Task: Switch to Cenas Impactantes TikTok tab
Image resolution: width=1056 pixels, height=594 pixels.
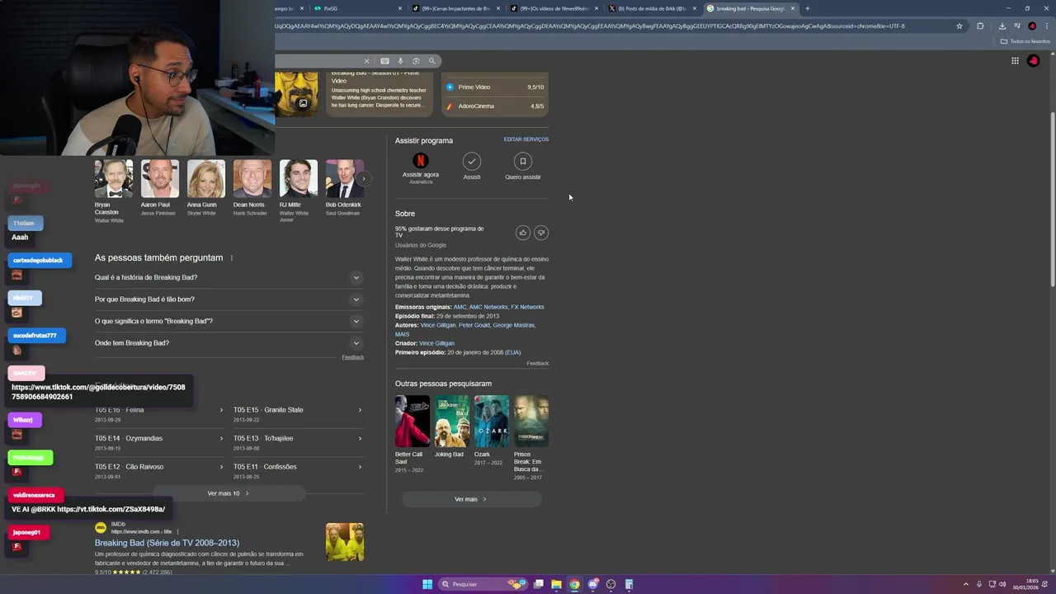Action: coord(455,8)
